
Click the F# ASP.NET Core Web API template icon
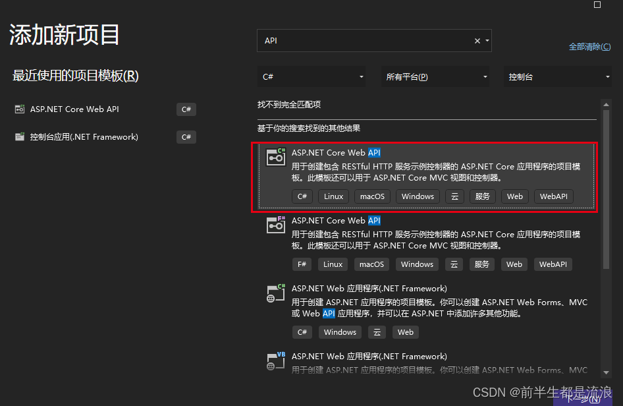point(276,225)
